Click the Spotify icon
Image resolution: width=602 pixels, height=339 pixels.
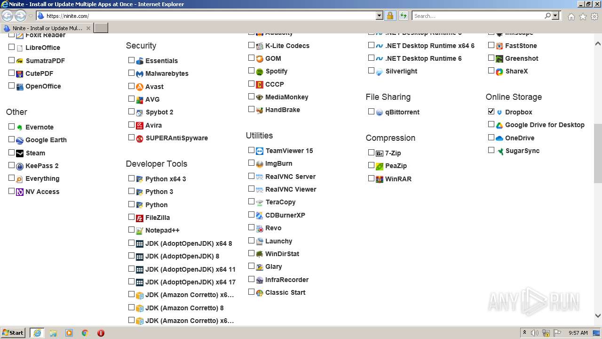click(260, 72)
